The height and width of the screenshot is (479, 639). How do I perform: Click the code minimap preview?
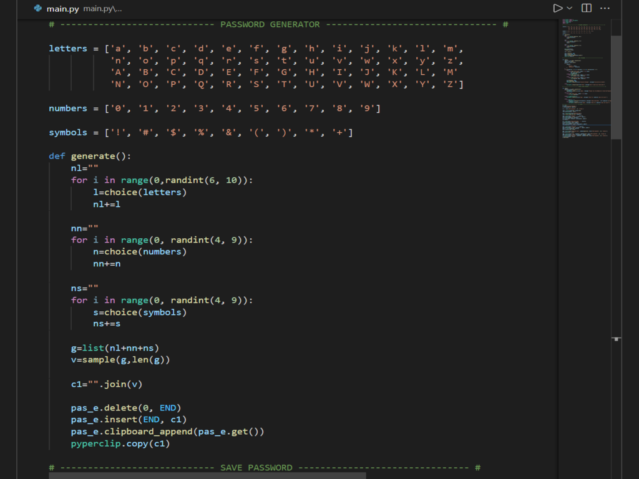click(583, 81)
